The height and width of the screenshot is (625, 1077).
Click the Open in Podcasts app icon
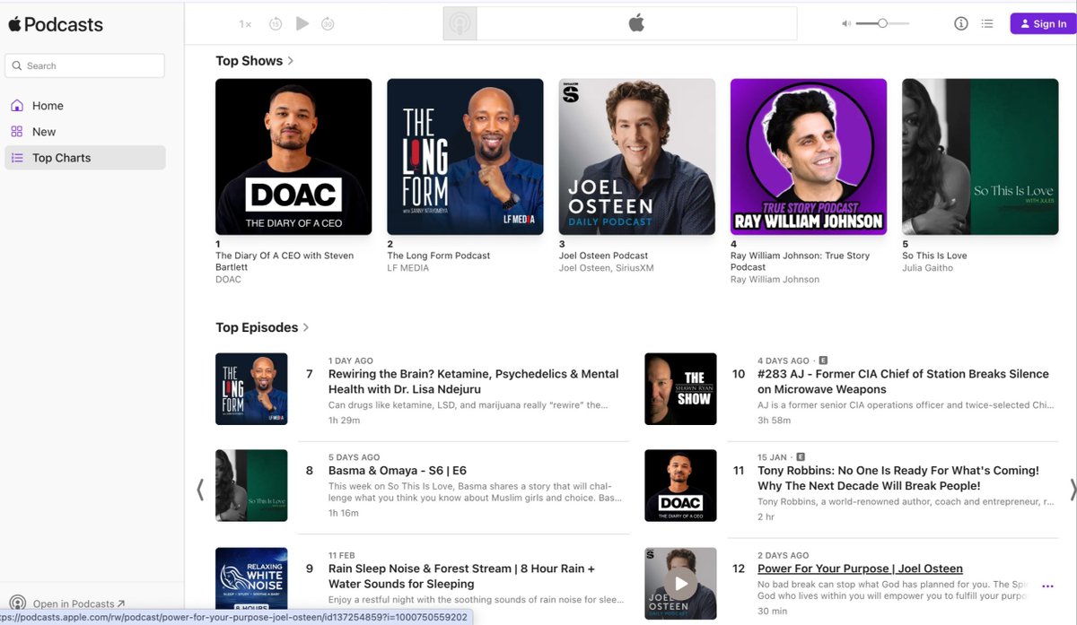tap(17, 603)
